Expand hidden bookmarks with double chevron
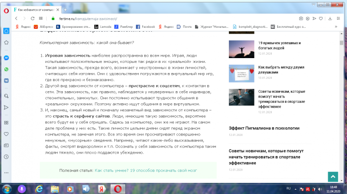Image resolution: width=347 pixels, height=194 pixels. (x=336, y=27)
